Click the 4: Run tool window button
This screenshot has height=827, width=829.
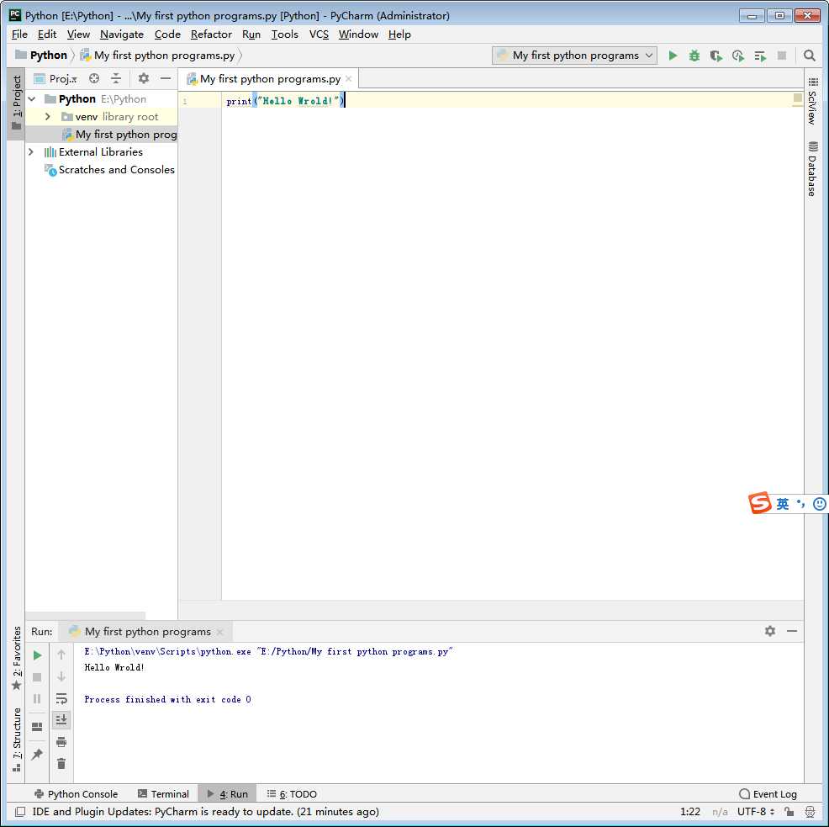(227, 793)
